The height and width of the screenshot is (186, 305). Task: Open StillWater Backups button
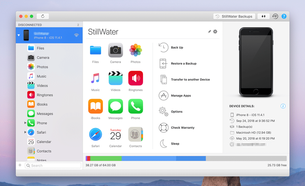tap(234, 16)
